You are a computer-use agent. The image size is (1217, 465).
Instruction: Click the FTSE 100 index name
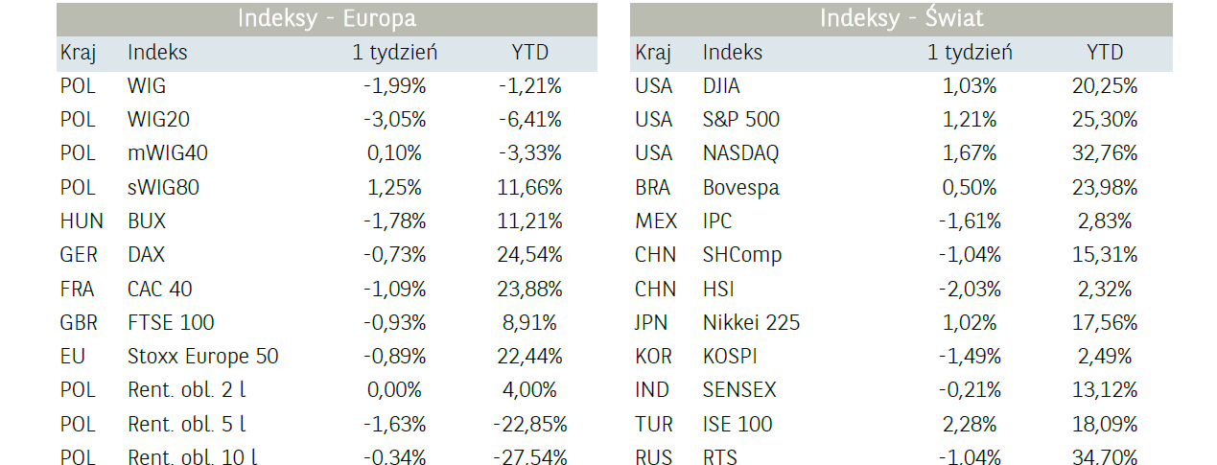171,323
